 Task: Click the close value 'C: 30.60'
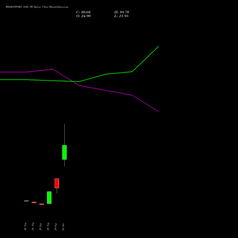click(x=83, y=12)
